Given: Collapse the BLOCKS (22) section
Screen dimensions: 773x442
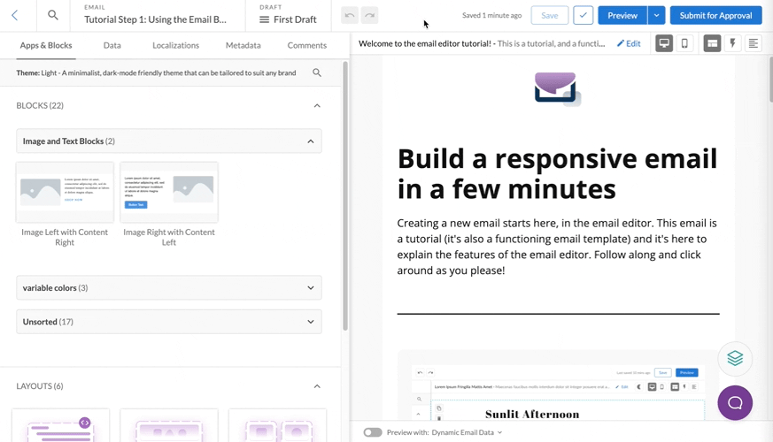Looking at the screenshot, I should [317, 105].
